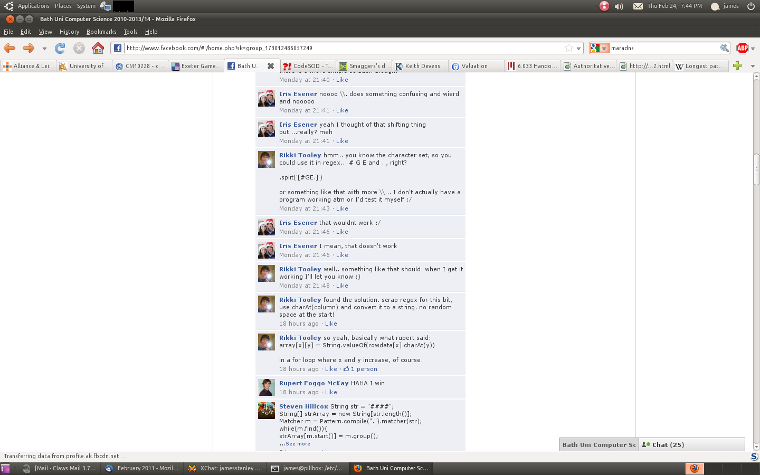The height and width of the screenshot is (475, 760).
Task: Open the mail envelope indicator in the top panel
Action: [638, 6]
